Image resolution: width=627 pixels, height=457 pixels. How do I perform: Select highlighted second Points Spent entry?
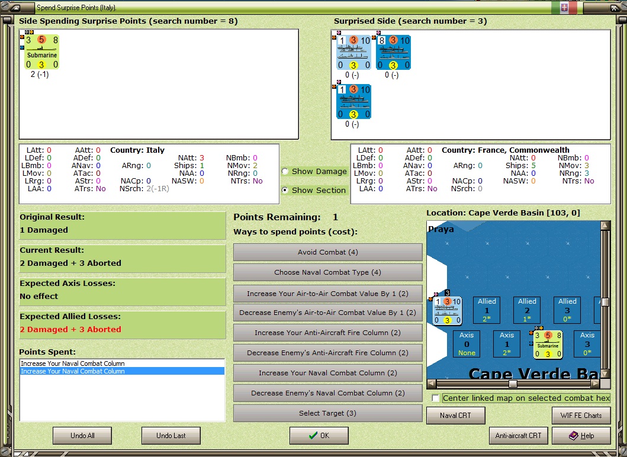click(122, 371)
